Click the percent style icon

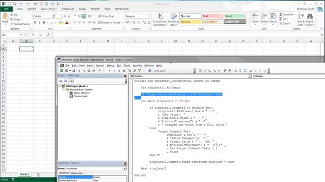tap(134, 22)
